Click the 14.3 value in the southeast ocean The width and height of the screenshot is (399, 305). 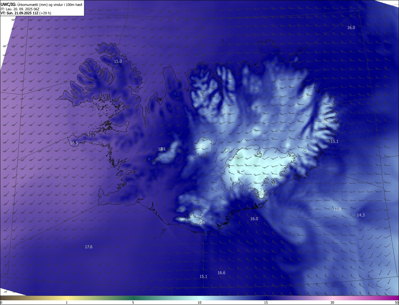(361, 215)
